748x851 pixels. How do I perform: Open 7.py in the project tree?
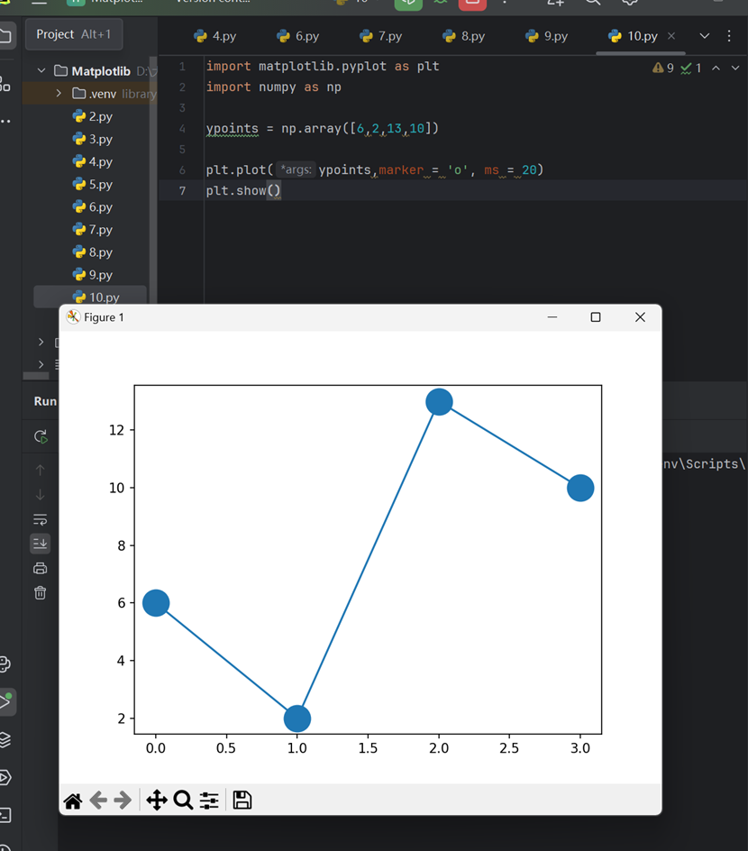(93, 230)
